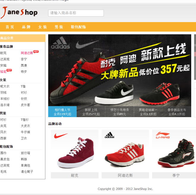Open the 韩版 category link
Viewport: 196px width, 195px height.
(x=24, y=159)
